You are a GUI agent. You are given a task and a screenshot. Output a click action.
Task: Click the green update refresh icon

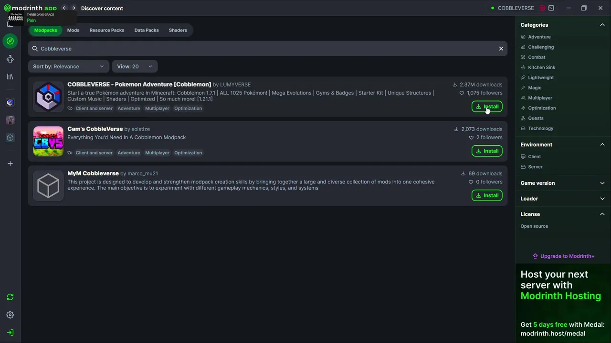[x=10, y=297]
